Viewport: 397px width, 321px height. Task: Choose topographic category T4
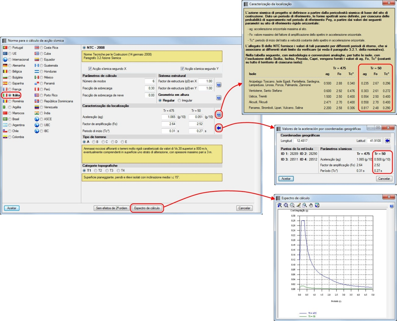(118, 171)
